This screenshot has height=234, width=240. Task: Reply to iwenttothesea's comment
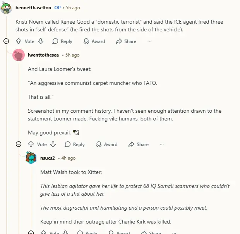click(75, 144)
